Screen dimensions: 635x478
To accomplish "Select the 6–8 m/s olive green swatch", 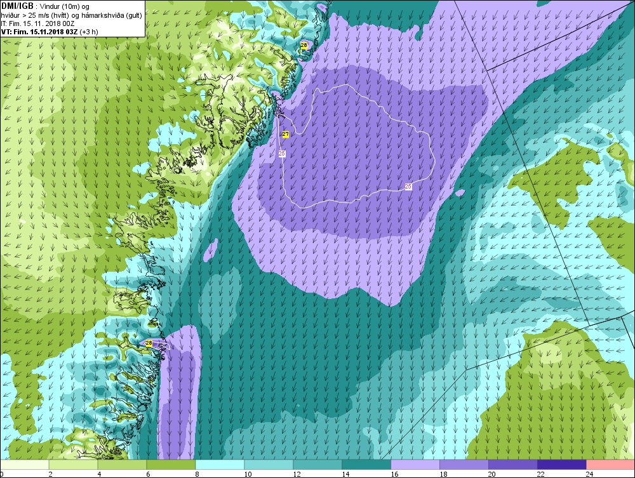I will click(x=171, y=465).
